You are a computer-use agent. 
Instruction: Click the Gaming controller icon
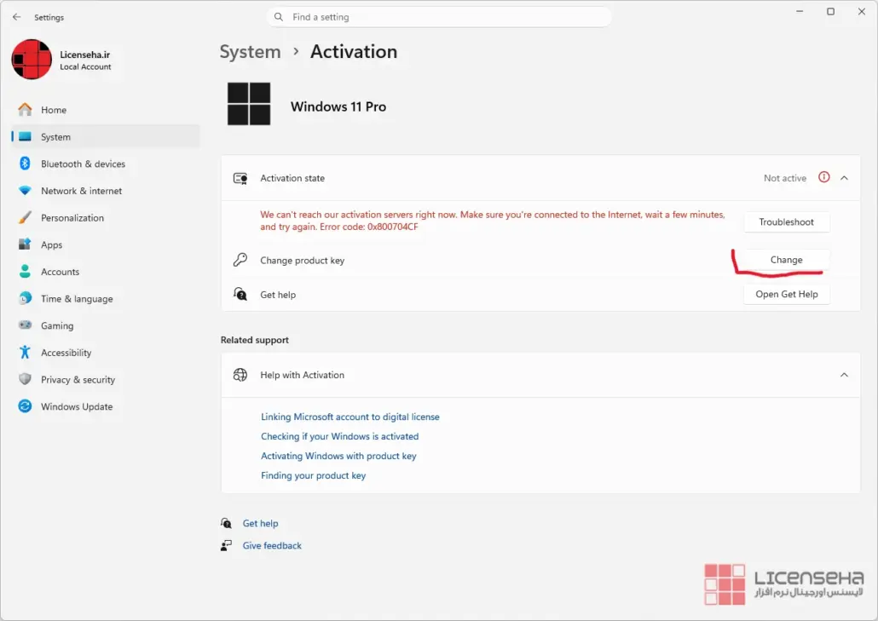pos(25,325)
